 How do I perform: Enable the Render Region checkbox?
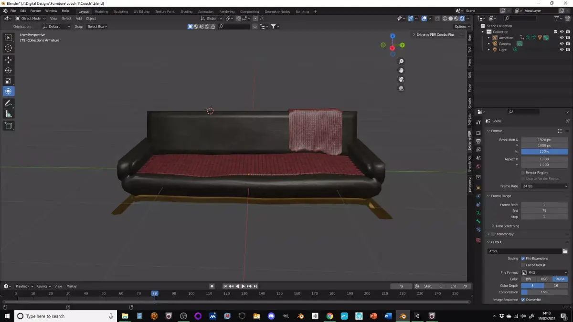(523, 173)
